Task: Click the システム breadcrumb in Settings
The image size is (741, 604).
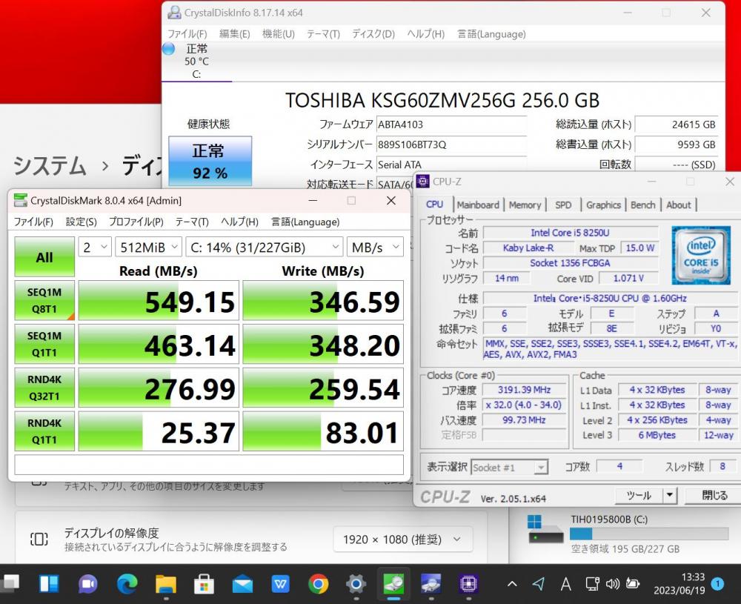Action: pyautogui.click(x=50, y=165)
